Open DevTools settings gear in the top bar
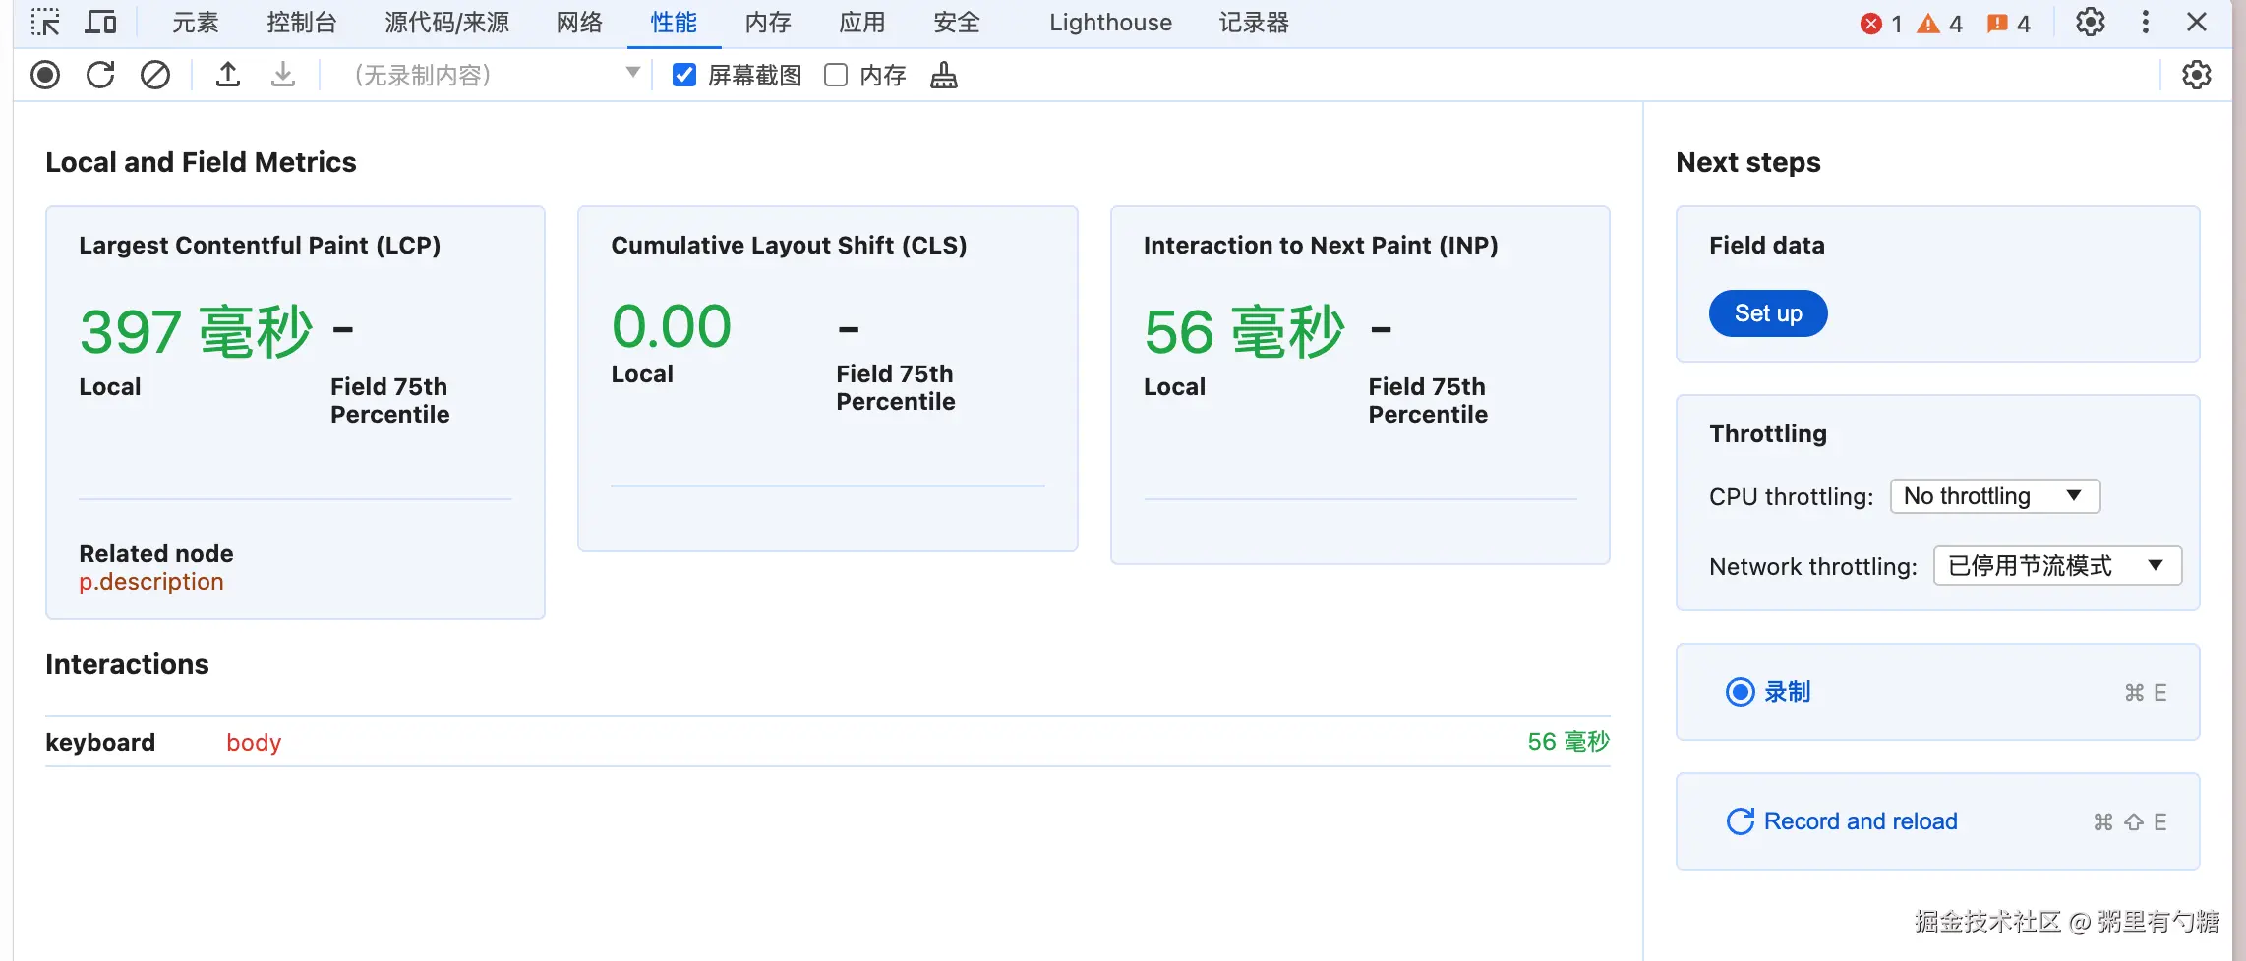2246x961 pixels. point(2090,22)
